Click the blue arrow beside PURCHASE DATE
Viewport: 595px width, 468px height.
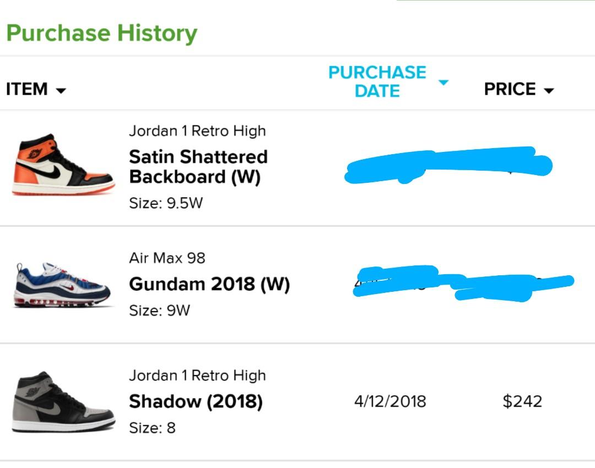pos(443,82)
